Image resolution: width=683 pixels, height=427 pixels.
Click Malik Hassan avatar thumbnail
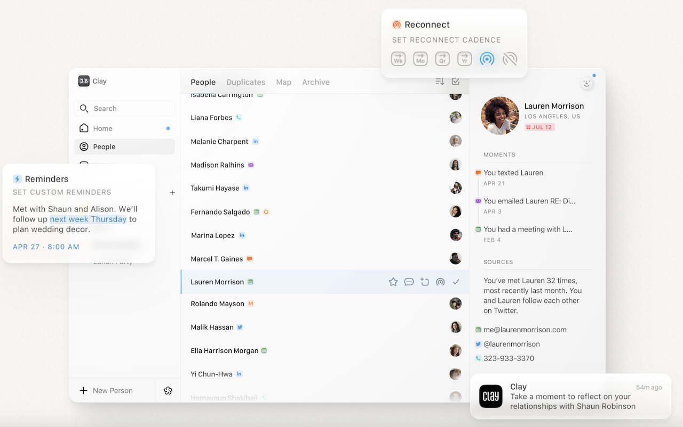[455, 327]
